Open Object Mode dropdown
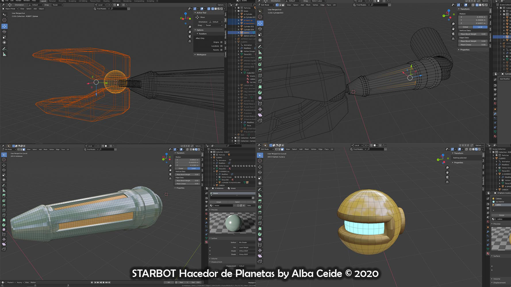The height and width of the screenshot is (287, 511). pos(10,9)
